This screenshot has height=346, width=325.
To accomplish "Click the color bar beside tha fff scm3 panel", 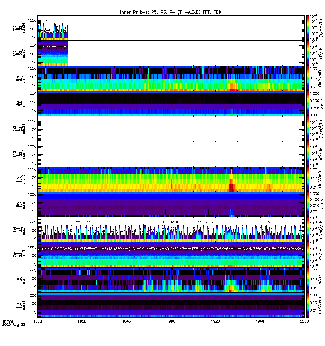I will click(x=307, y=53).
